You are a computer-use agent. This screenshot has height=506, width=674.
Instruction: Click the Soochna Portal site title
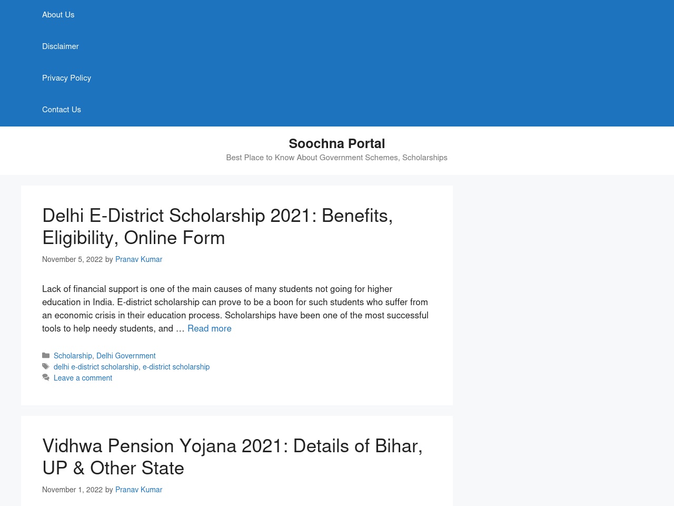(x=337, y=143)
